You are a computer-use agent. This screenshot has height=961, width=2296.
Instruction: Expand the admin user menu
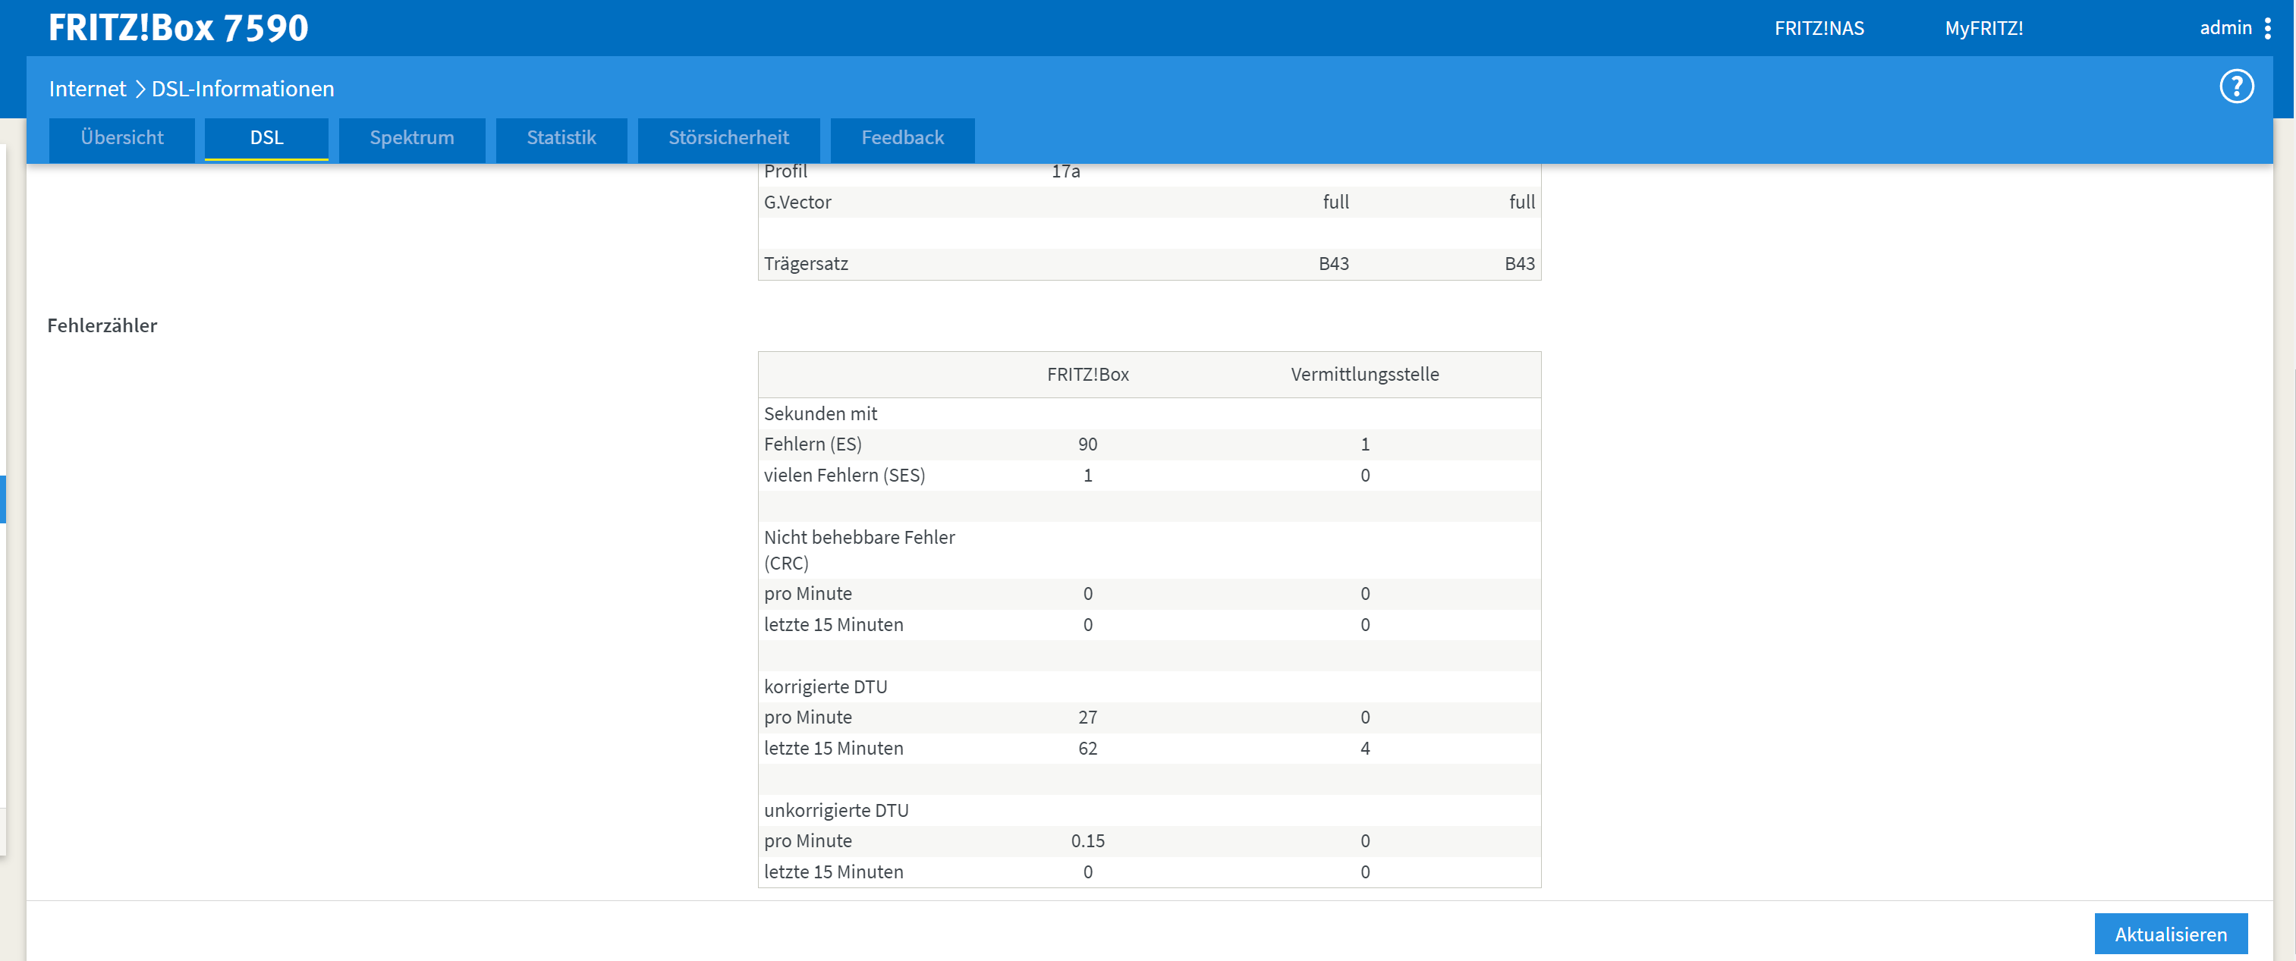[x=2225, y=29]
